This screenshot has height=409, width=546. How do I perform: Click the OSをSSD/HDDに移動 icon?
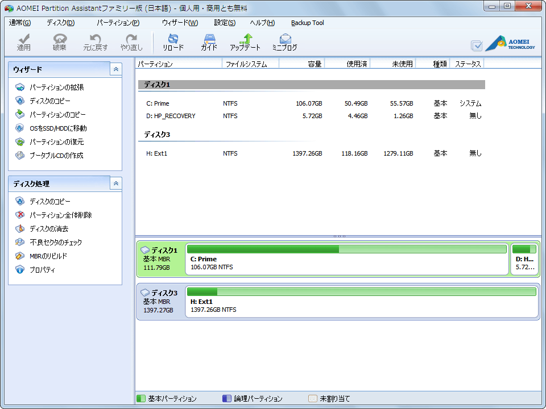point(20,128)
